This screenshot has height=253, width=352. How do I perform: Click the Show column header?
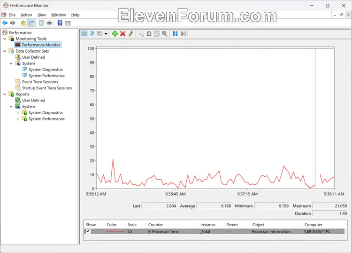click(x=91, y=225)
